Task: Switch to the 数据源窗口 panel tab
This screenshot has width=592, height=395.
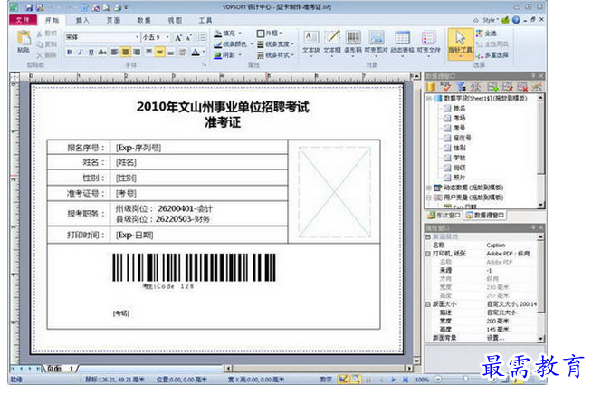Action: pyautogui.click(x=485, y=215)
